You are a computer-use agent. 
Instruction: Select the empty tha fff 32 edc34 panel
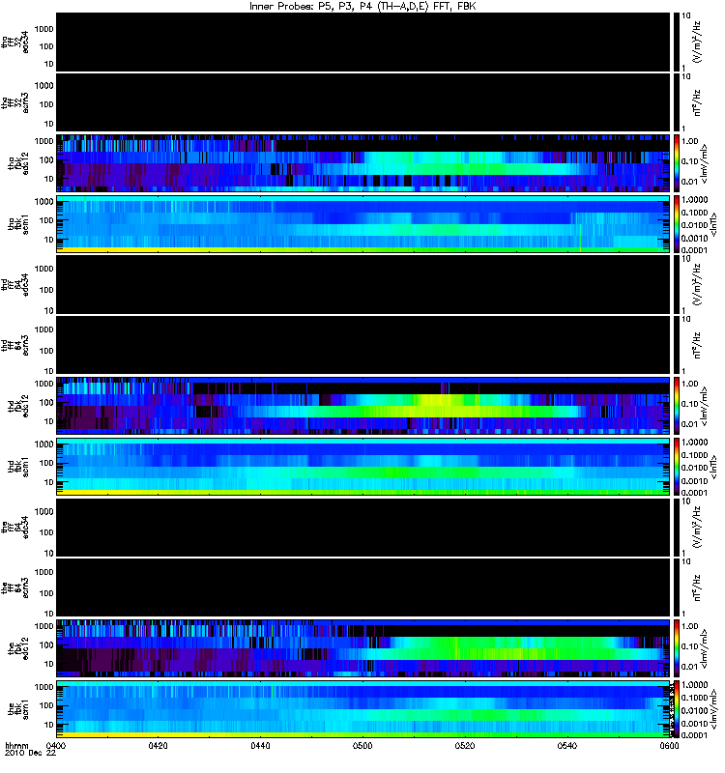point(363,42)
